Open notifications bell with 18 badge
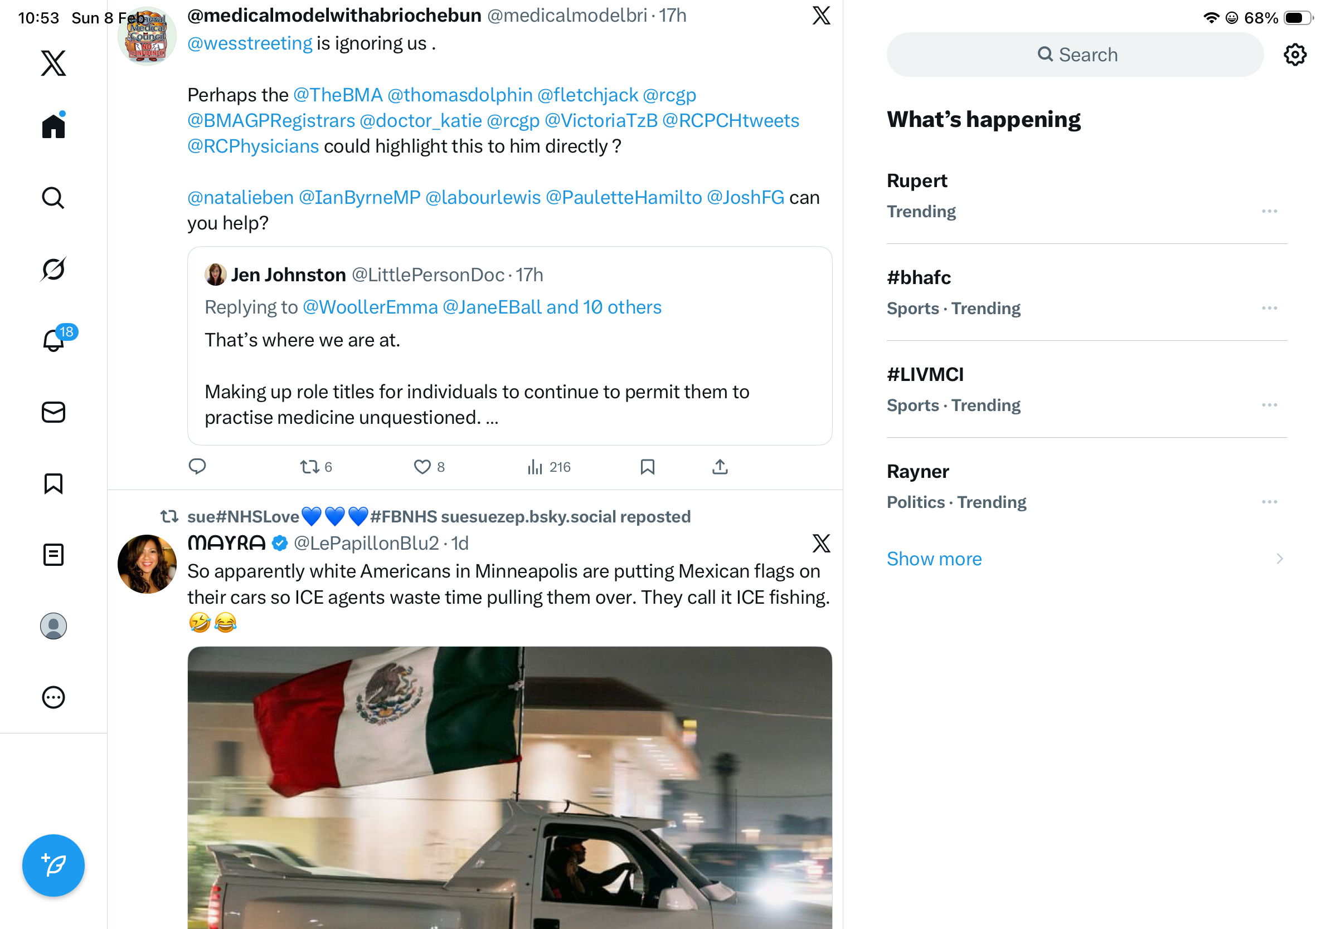This screenshot has height=929, width=1331. tap(54, 340)
